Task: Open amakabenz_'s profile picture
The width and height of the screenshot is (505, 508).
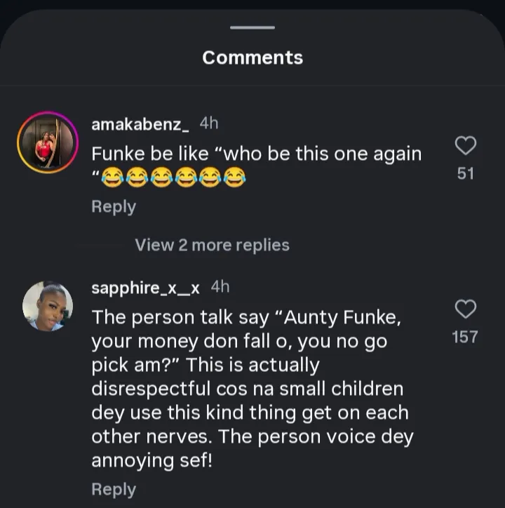Action: [x=47, y=142]
